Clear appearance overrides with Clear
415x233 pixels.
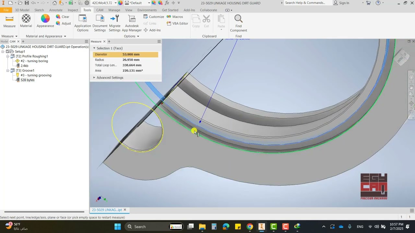63,17
